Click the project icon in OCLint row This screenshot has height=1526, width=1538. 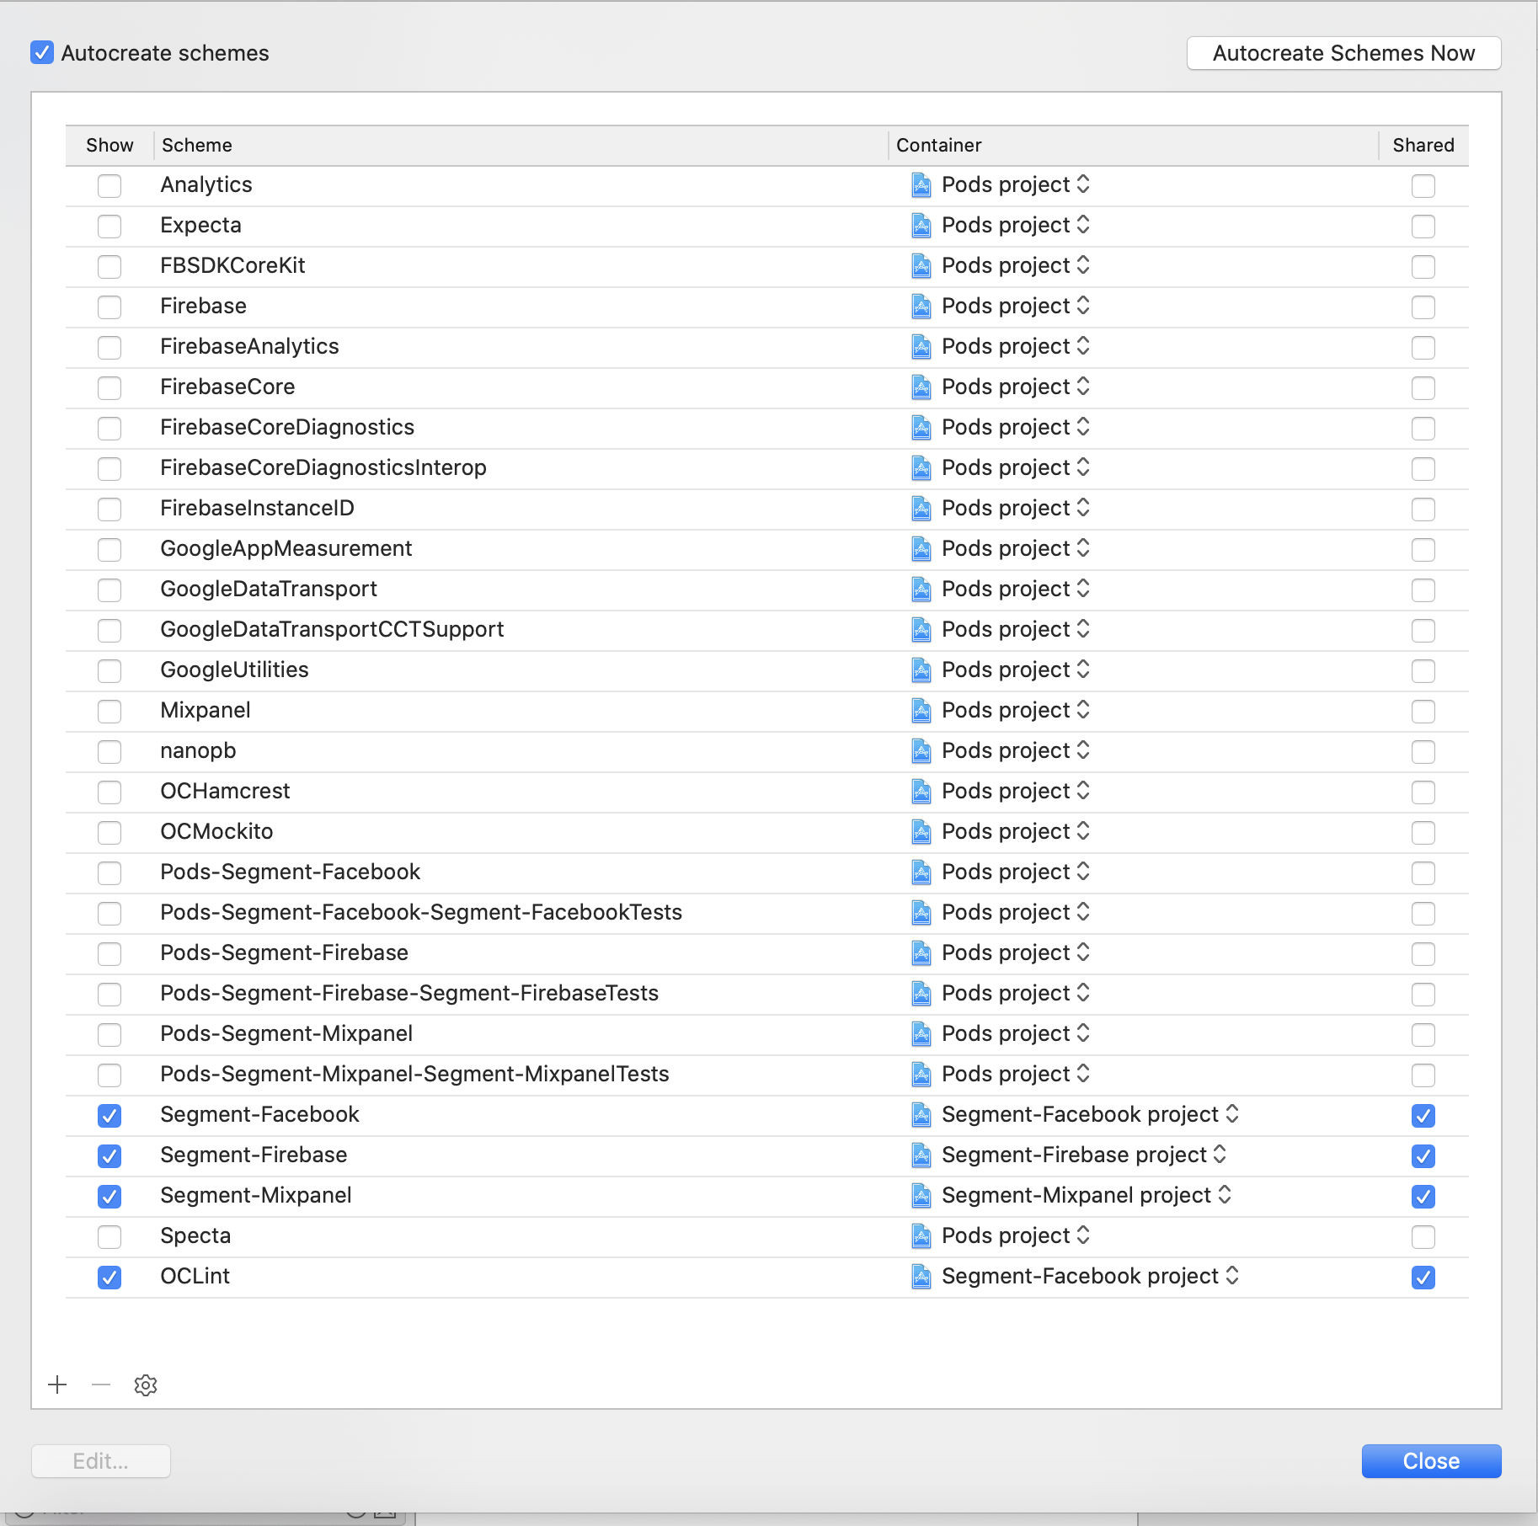pos(921,1276)
